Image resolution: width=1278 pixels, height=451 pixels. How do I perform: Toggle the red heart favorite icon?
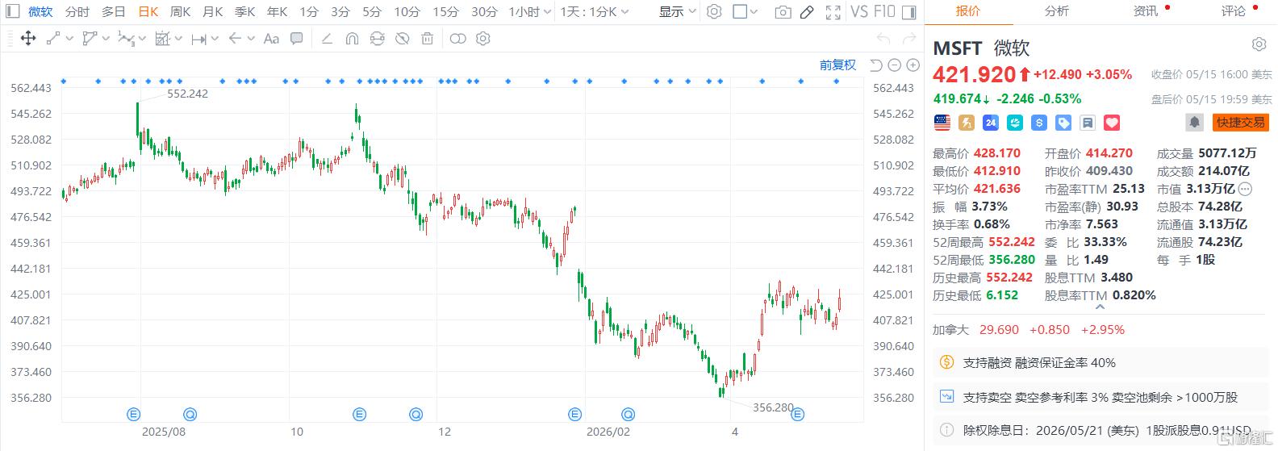pyautogui.click(x=1112, y=123)
